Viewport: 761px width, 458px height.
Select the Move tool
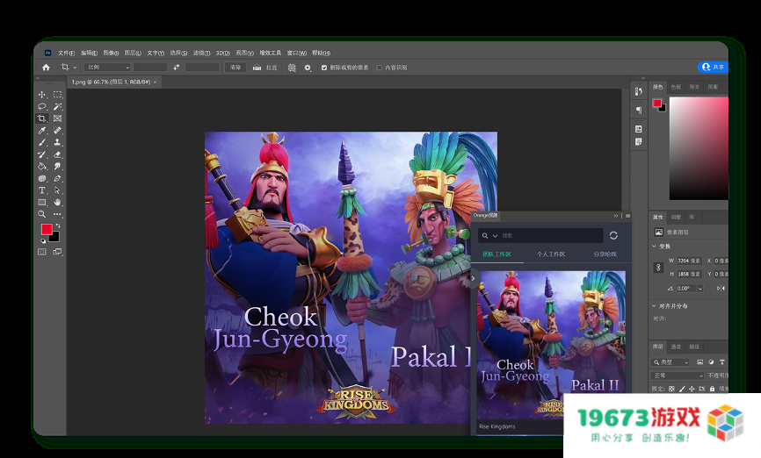tap(41, 95)
